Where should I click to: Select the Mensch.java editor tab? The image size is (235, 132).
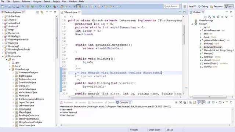click(70, 12)
